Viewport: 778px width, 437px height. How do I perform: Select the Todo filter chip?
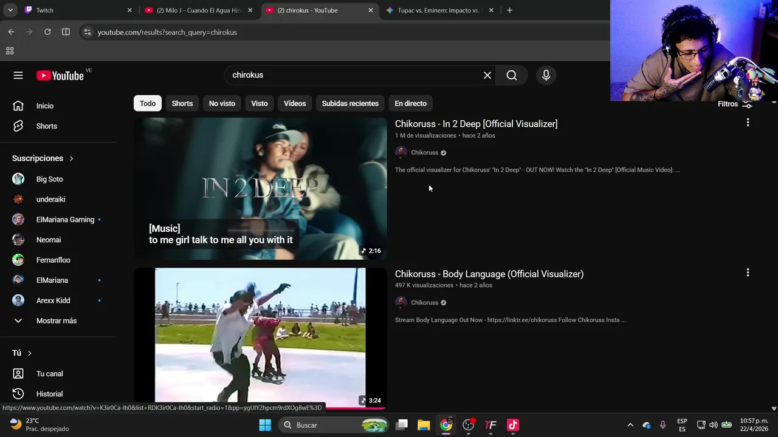coord(148,103)
